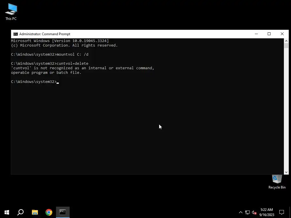The image size is (291, 218).
Task: Open the Action Center notifications icon
Action: [282, 212]
